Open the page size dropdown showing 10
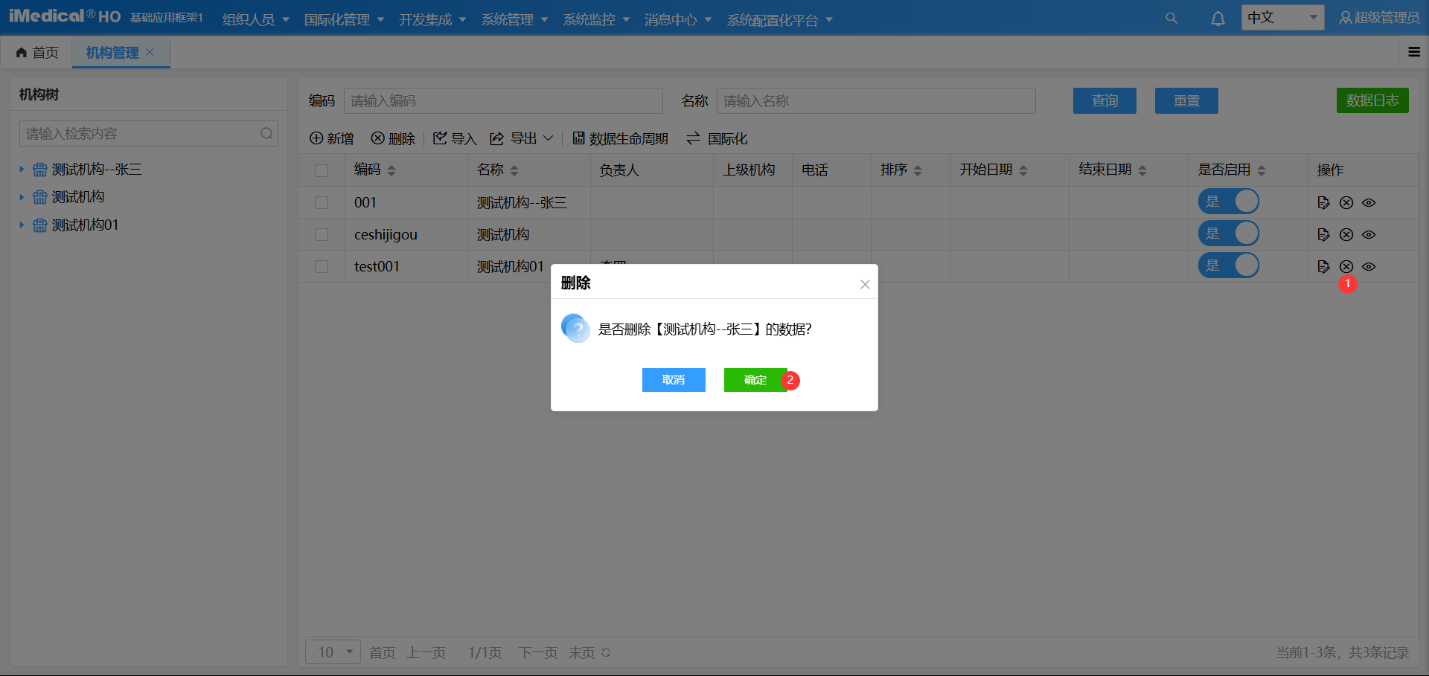 [x=333, y=652]
